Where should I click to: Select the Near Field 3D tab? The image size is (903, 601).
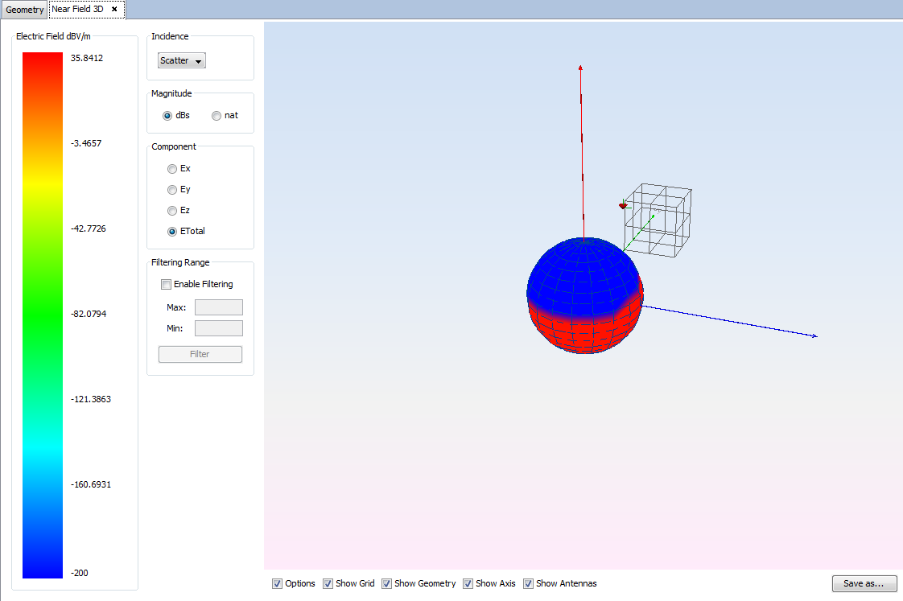[78, 10]
